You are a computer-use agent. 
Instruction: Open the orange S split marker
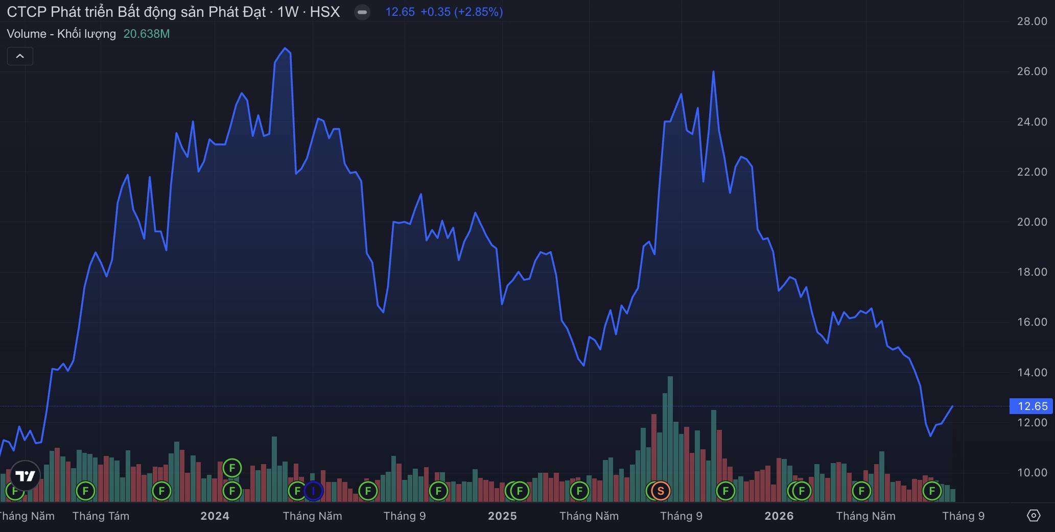(x=661, y=491)
